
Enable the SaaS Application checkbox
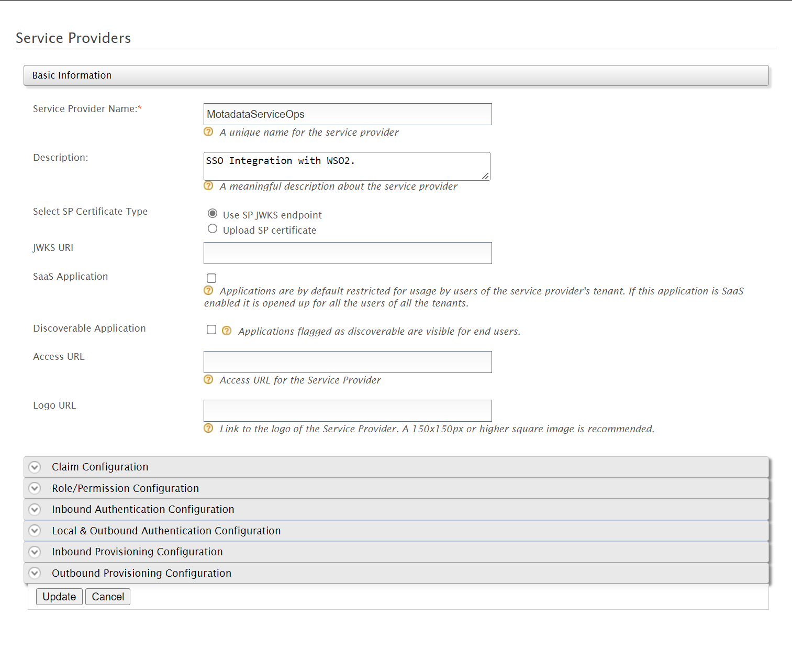tap(211, 278)
